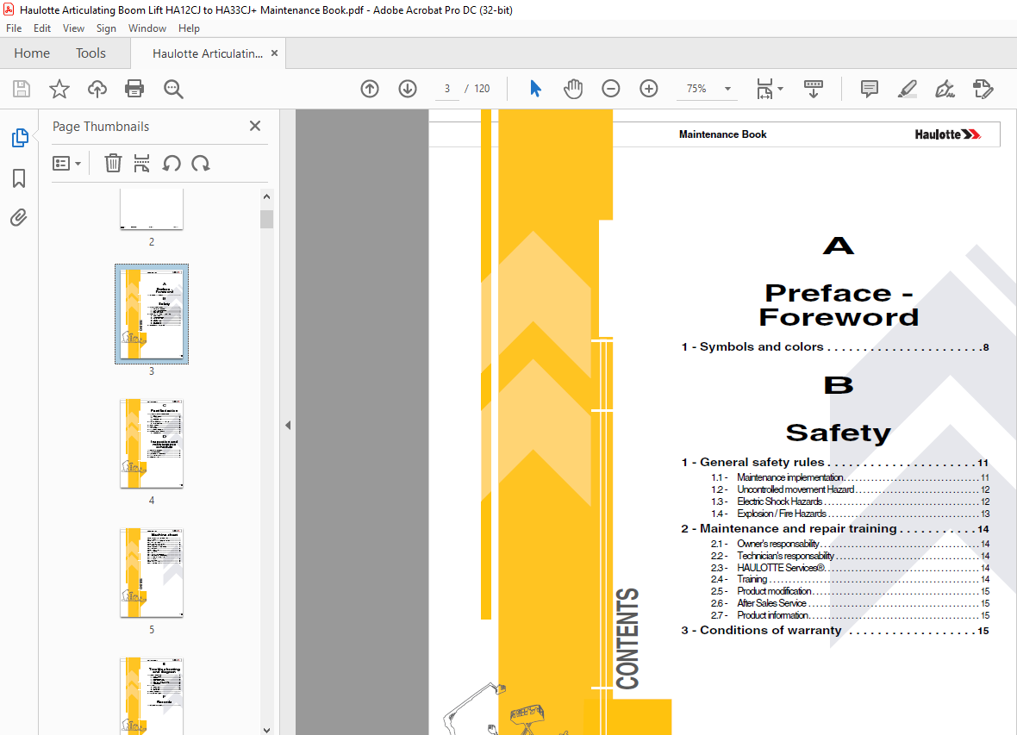Select the Highlight text pen tool
The image size is (1017, 735).
pyautogui.click(x=908, y=89)
